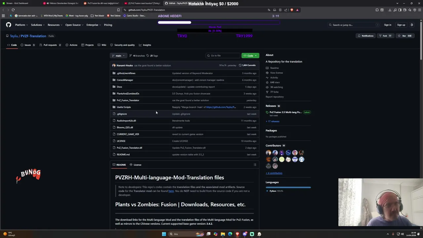
Task: Expand the main branch selector dropdown
Action: pyautogui.click(x=118, y=56)
